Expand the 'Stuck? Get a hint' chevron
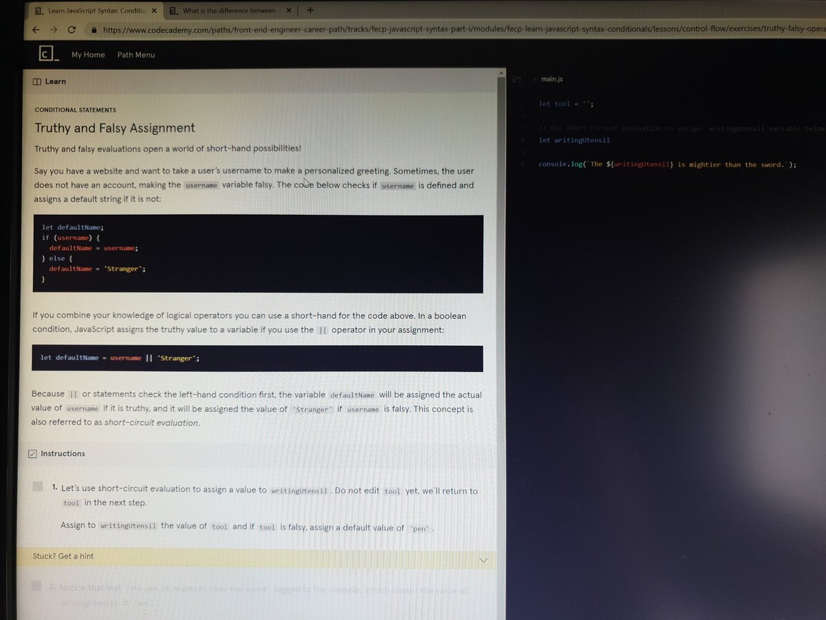This screenshot has height=620, width=826. 483,559
